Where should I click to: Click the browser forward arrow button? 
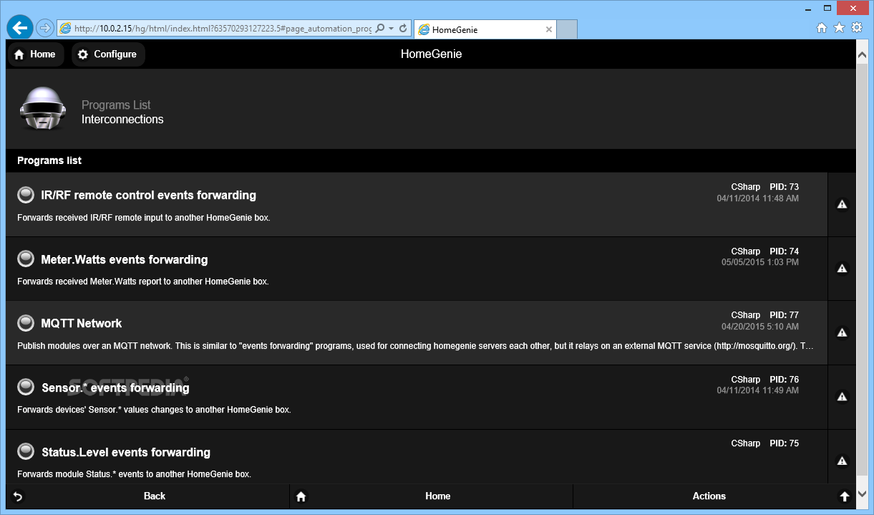pyautogui.click(x=44, y=28)
